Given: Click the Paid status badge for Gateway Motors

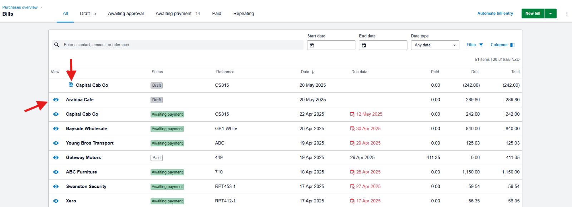Looking at the screenshot, I should point(157,158).
